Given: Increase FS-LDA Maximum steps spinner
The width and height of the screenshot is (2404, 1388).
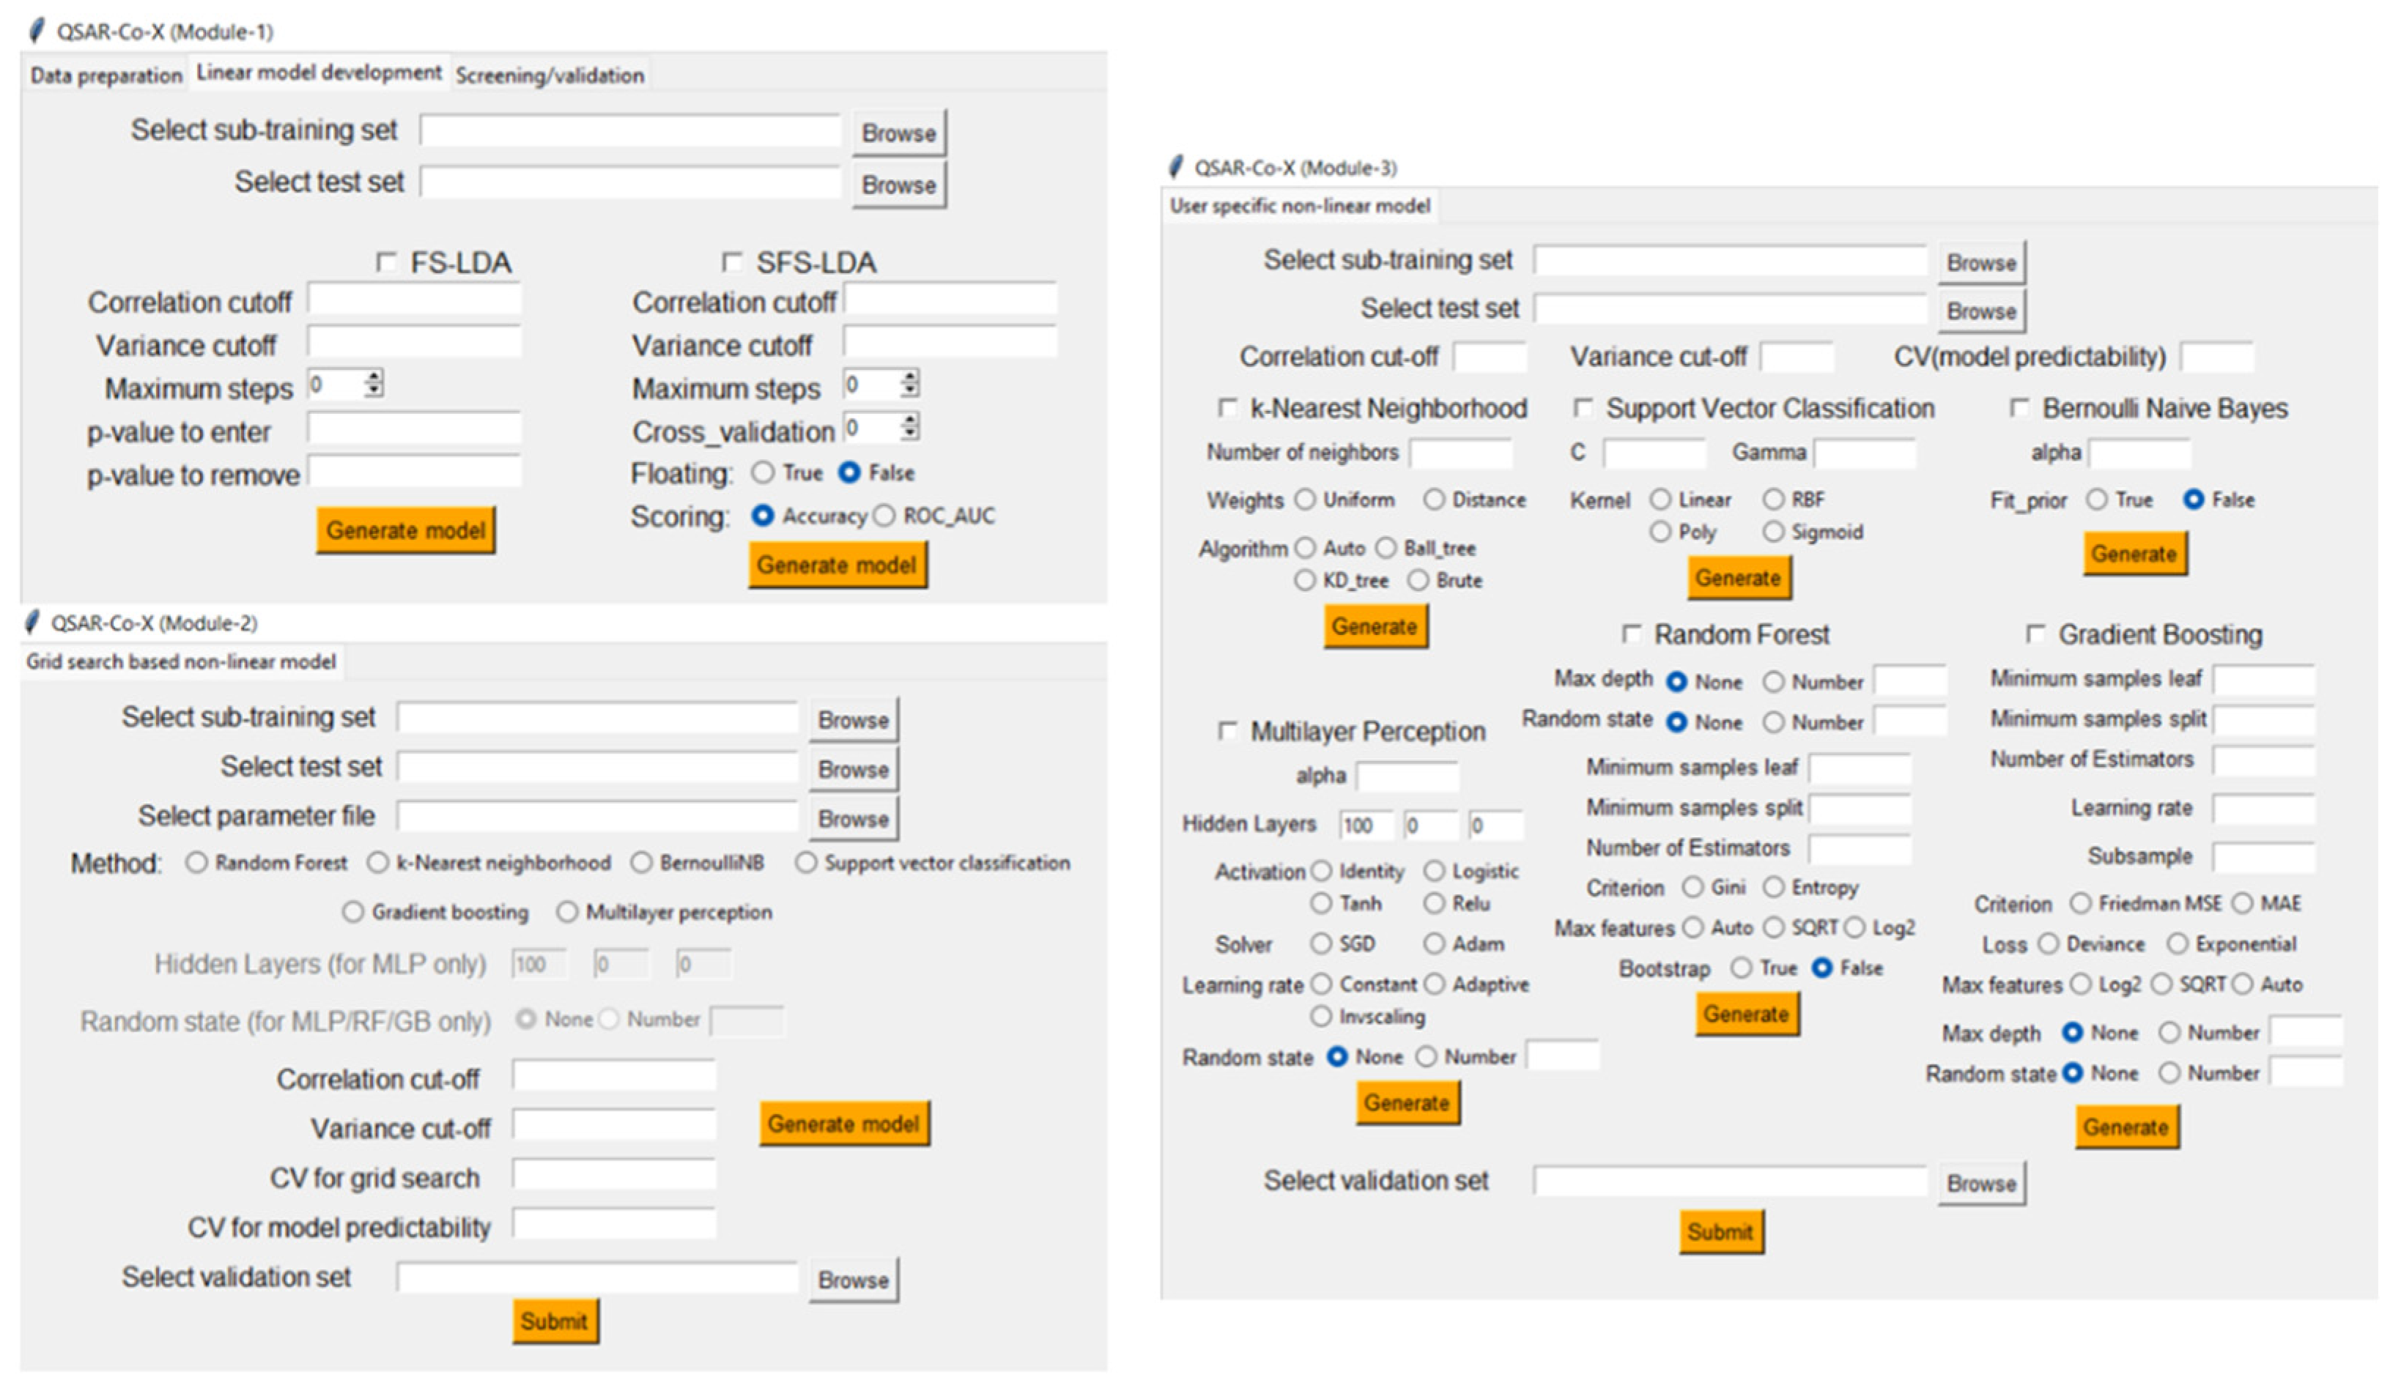Looking at the screenshot, I should pyautogui.click(x=374, y=377).
